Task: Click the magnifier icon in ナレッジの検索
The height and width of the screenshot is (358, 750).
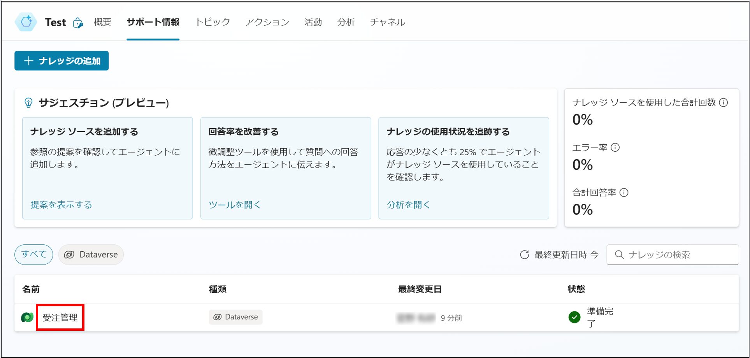Action: (619, 255)
